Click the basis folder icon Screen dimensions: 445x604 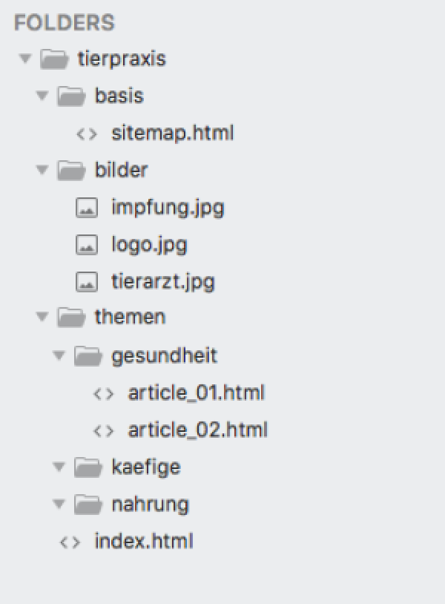tap(70, 96)
